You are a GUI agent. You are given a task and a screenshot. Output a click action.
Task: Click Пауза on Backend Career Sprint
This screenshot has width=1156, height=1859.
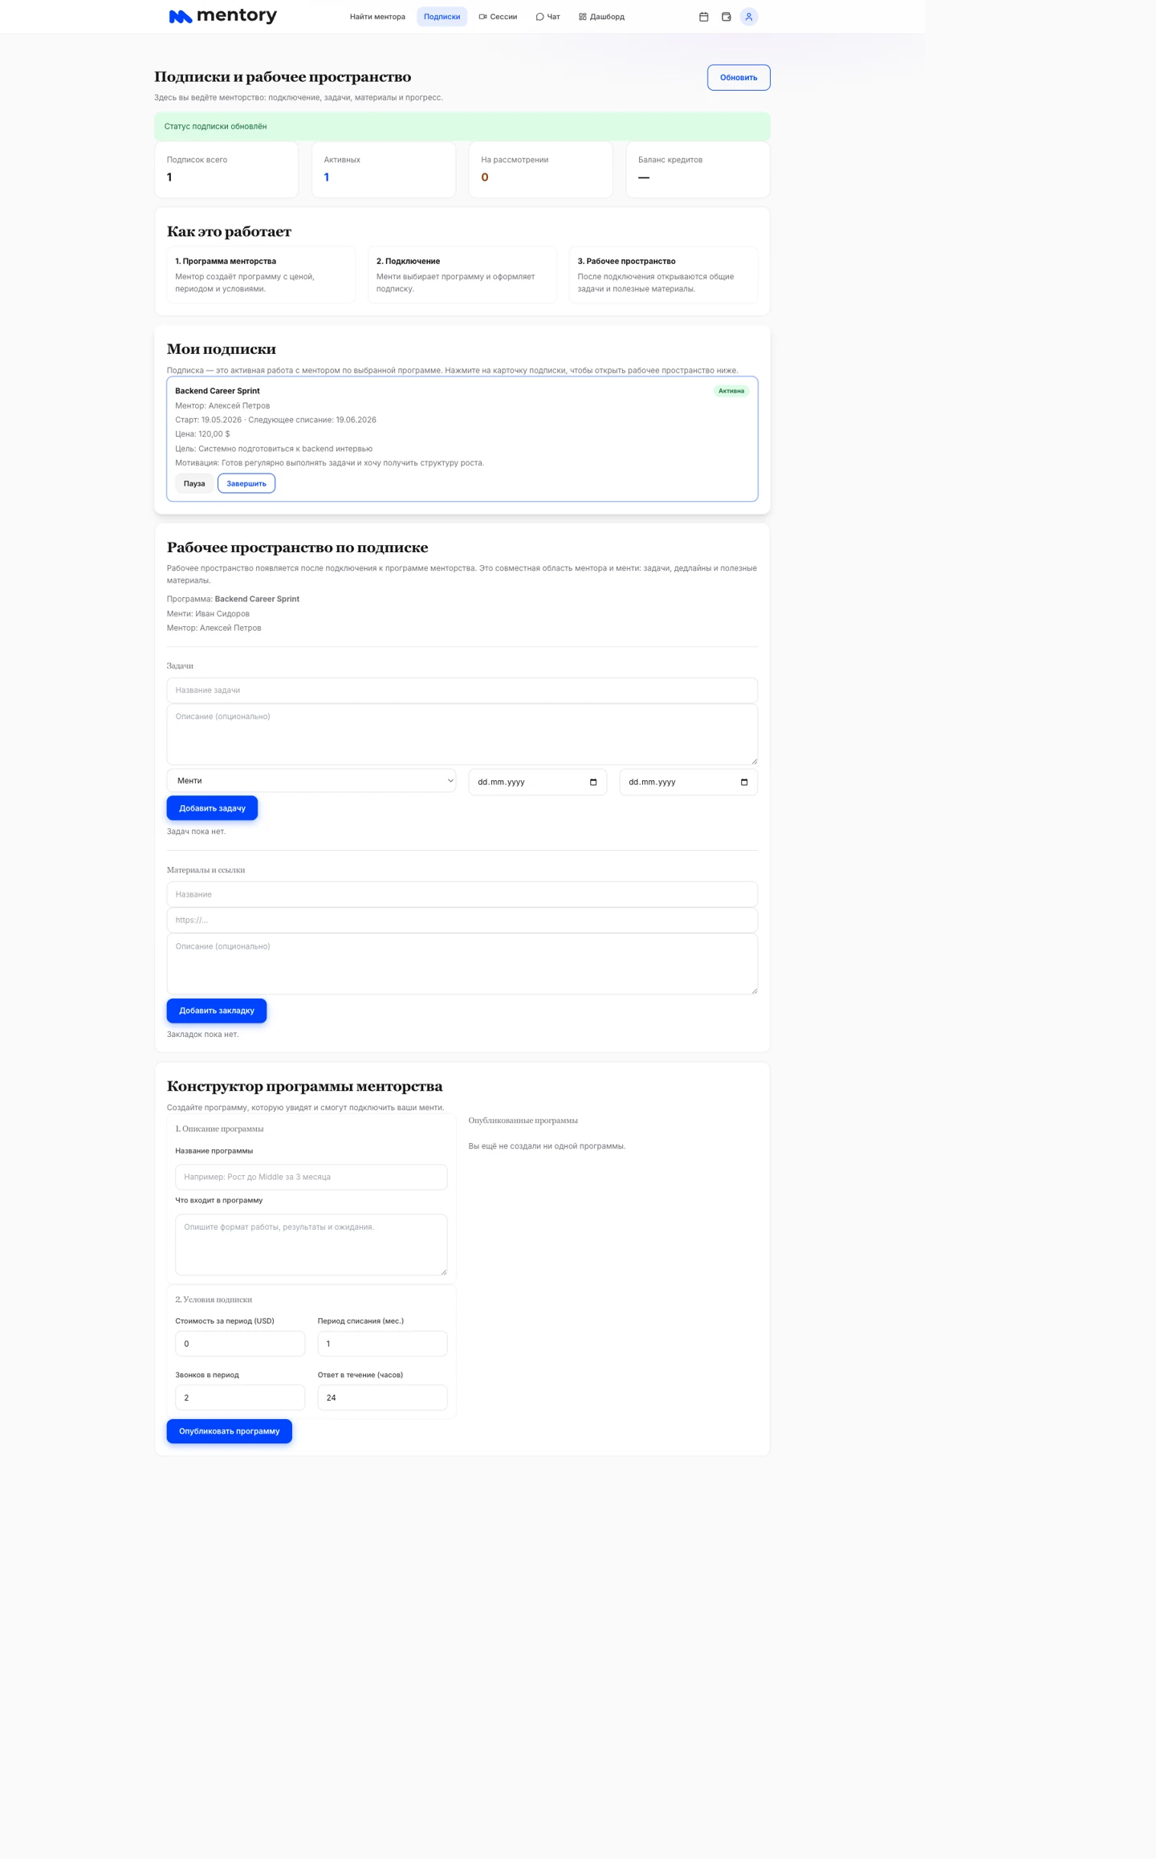pos(194,483)
